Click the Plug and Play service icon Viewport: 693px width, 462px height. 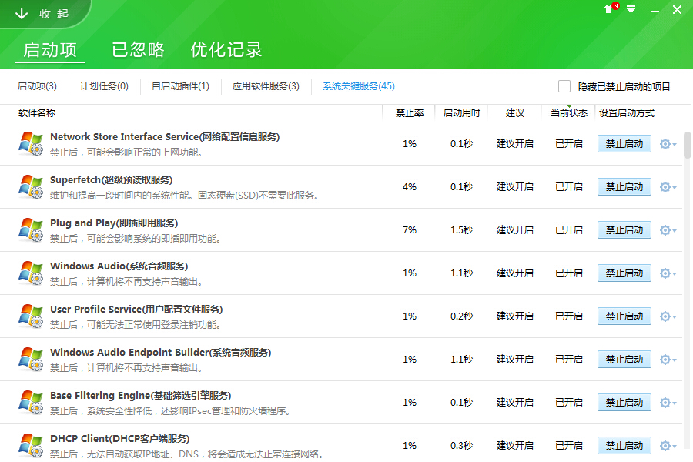pyautogui.click(x=31, y=230)
